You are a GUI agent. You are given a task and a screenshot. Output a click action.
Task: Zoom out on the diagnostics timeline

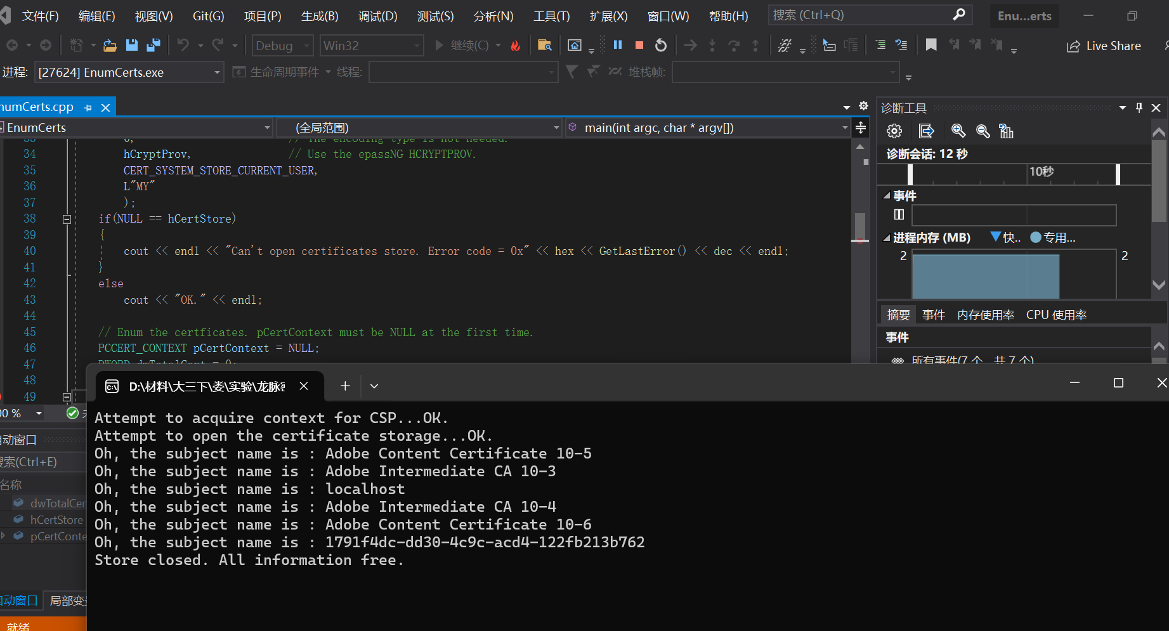(983, 131)
